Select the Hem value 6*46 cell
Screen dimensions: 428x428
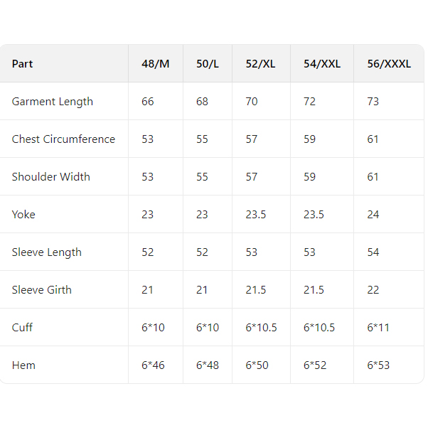153,365
